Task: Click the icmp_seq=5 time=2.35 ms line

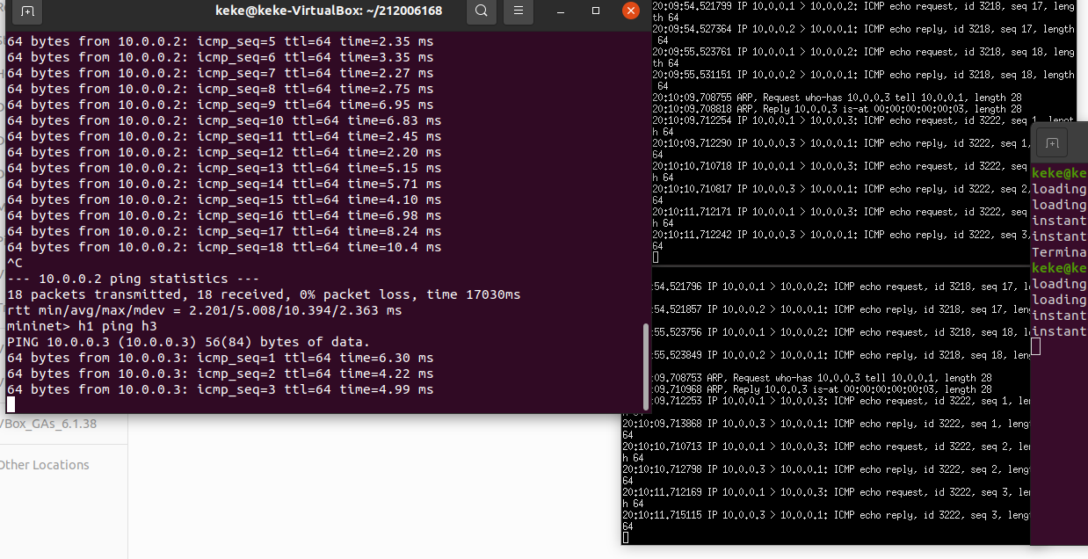Action: tap(220, 41)
